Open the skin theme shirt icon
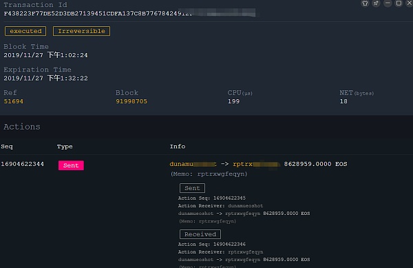 (x=365, y=3)
